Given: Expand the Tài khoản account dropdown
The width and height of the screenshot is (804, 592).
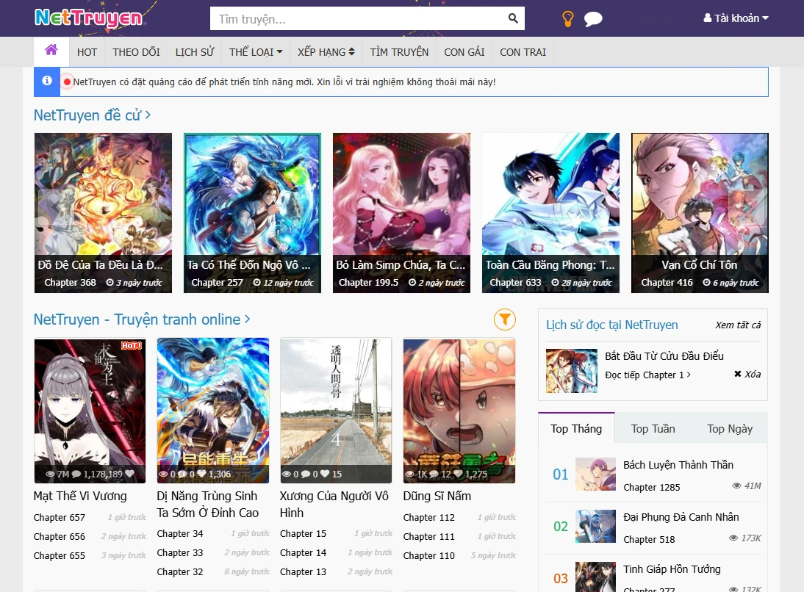Looking at the screenshot, I should point(736,18).
